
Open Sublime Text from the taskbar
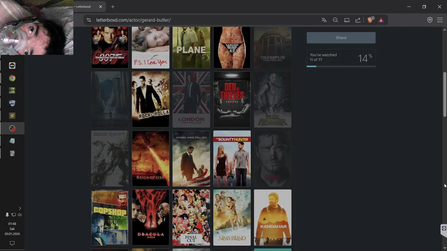click(x=12, y=116)
